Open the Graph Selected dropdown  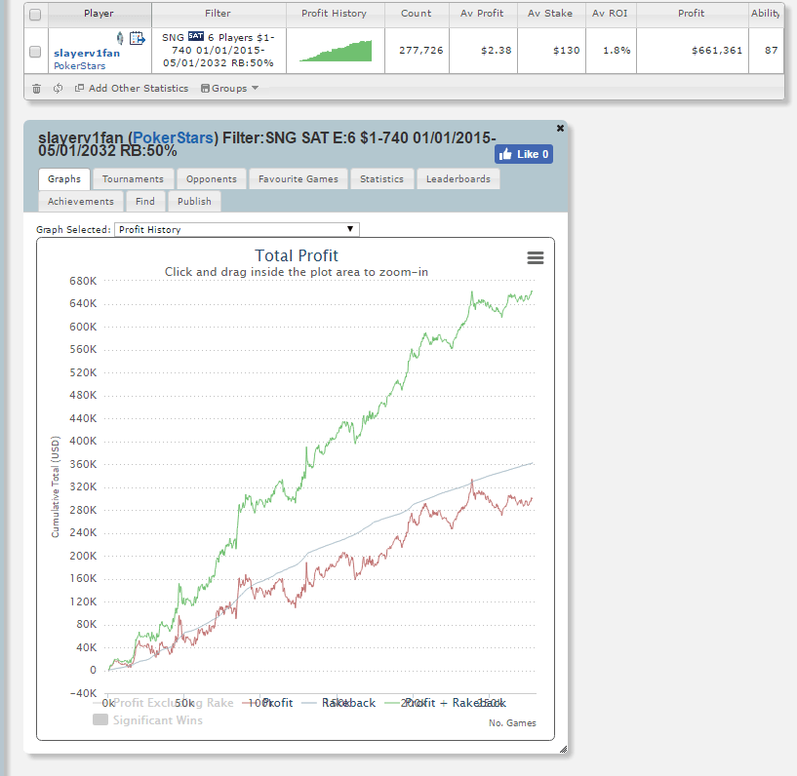[237, 229]
